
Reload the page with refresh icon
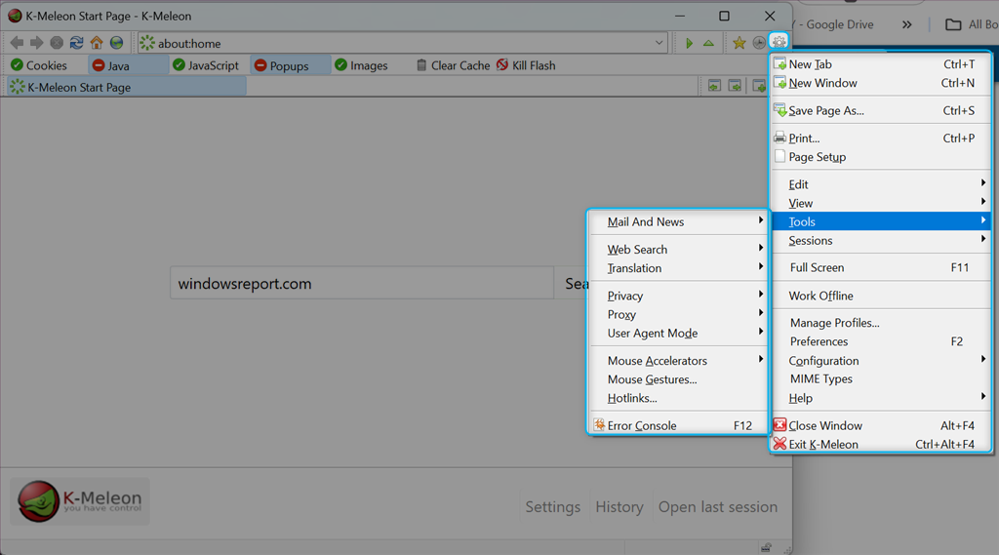76,43
